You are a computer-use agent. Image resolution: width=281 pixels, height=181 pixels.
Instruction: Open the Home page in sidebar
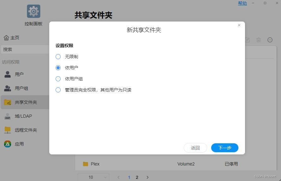coord(12,38)
